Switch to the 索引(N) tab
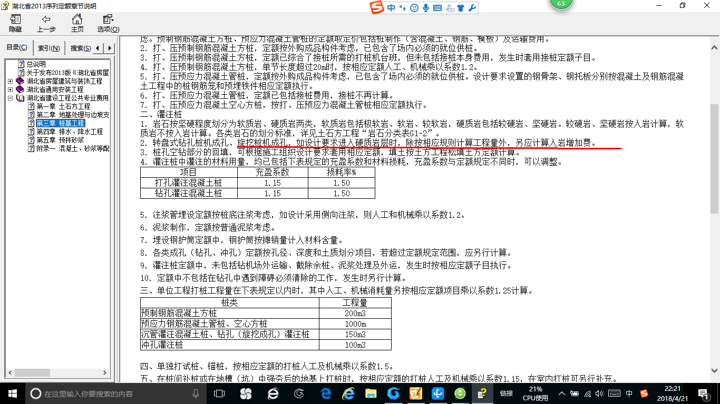Image resolution: width=720 pixels, height=404 pixels. coord(48,48)
